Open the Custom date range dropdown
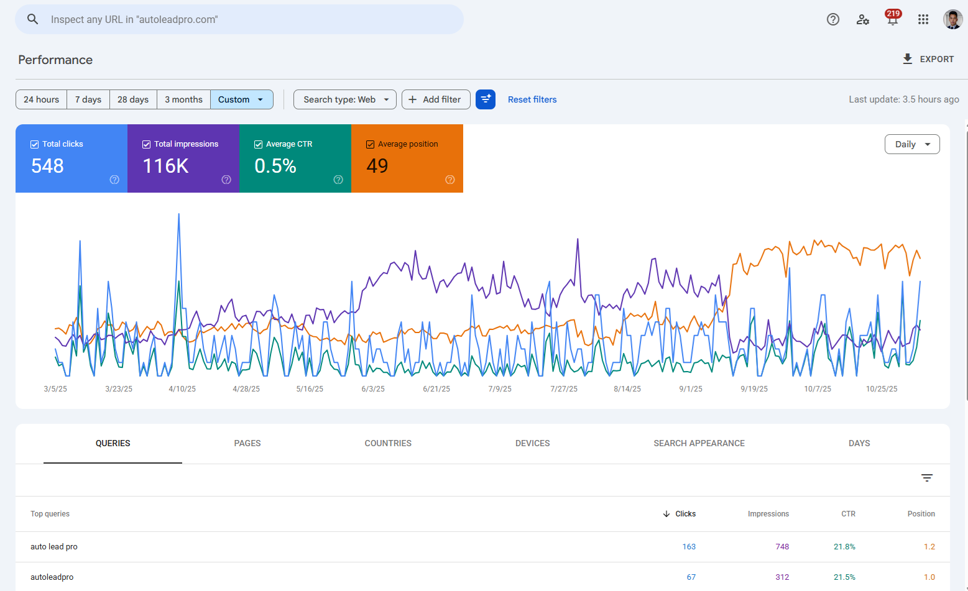The width and height of the screenshot is (968, 591). click(242, 99)
